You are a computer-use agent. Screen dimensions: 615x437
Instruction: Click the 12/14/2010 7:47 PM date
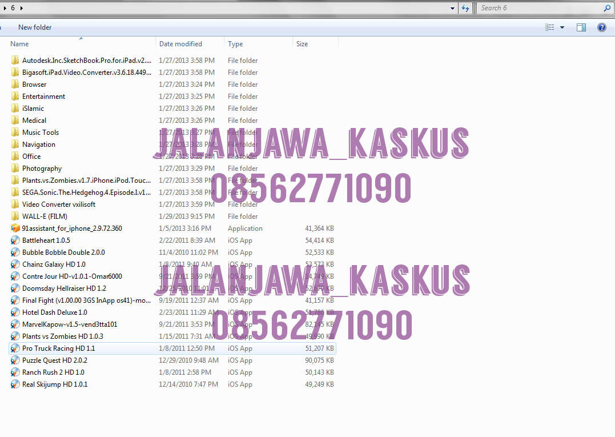click(188, 384)
